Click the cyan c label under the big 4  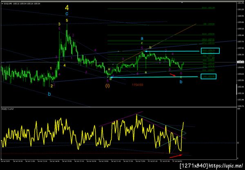67,14
